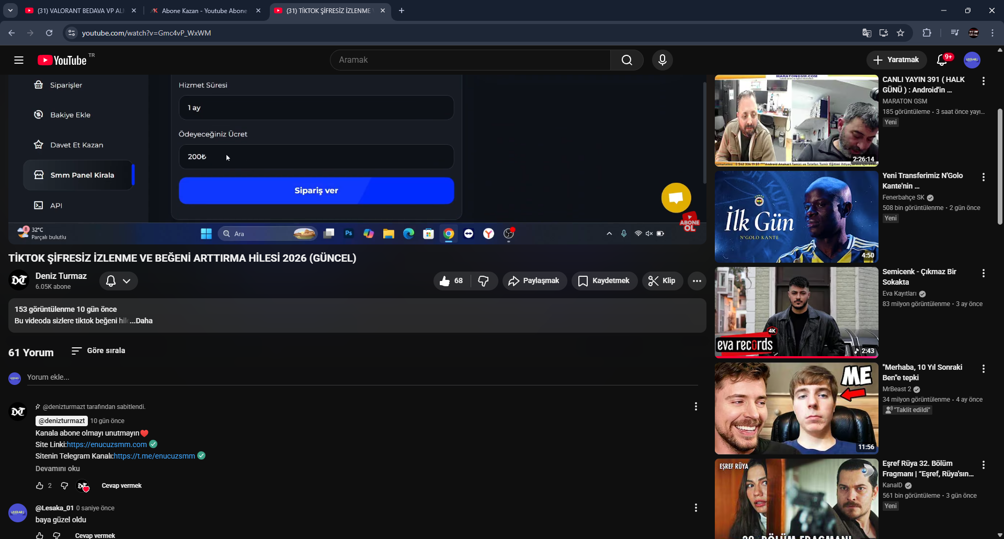Click the Paylaşmak share button
1004x539 pixels.
(534, 281)
